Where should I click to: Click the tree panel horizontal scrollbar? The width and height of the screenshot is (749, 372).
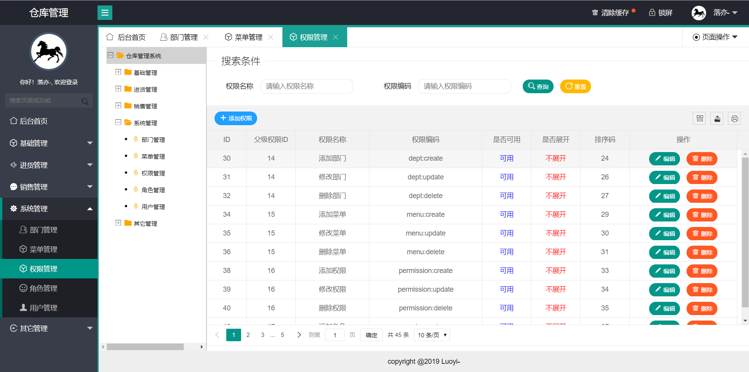pyautogui.click(x=145, y=347)
